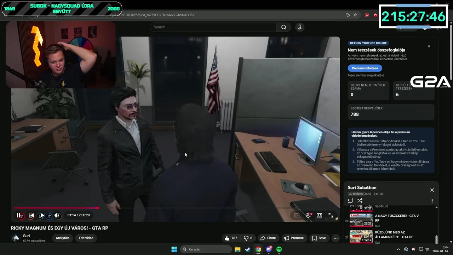Image resolution: width=453 pixels, height=255 pixels.
Task: Open Discord from the taskbar
Action: (x=269, y=249)
